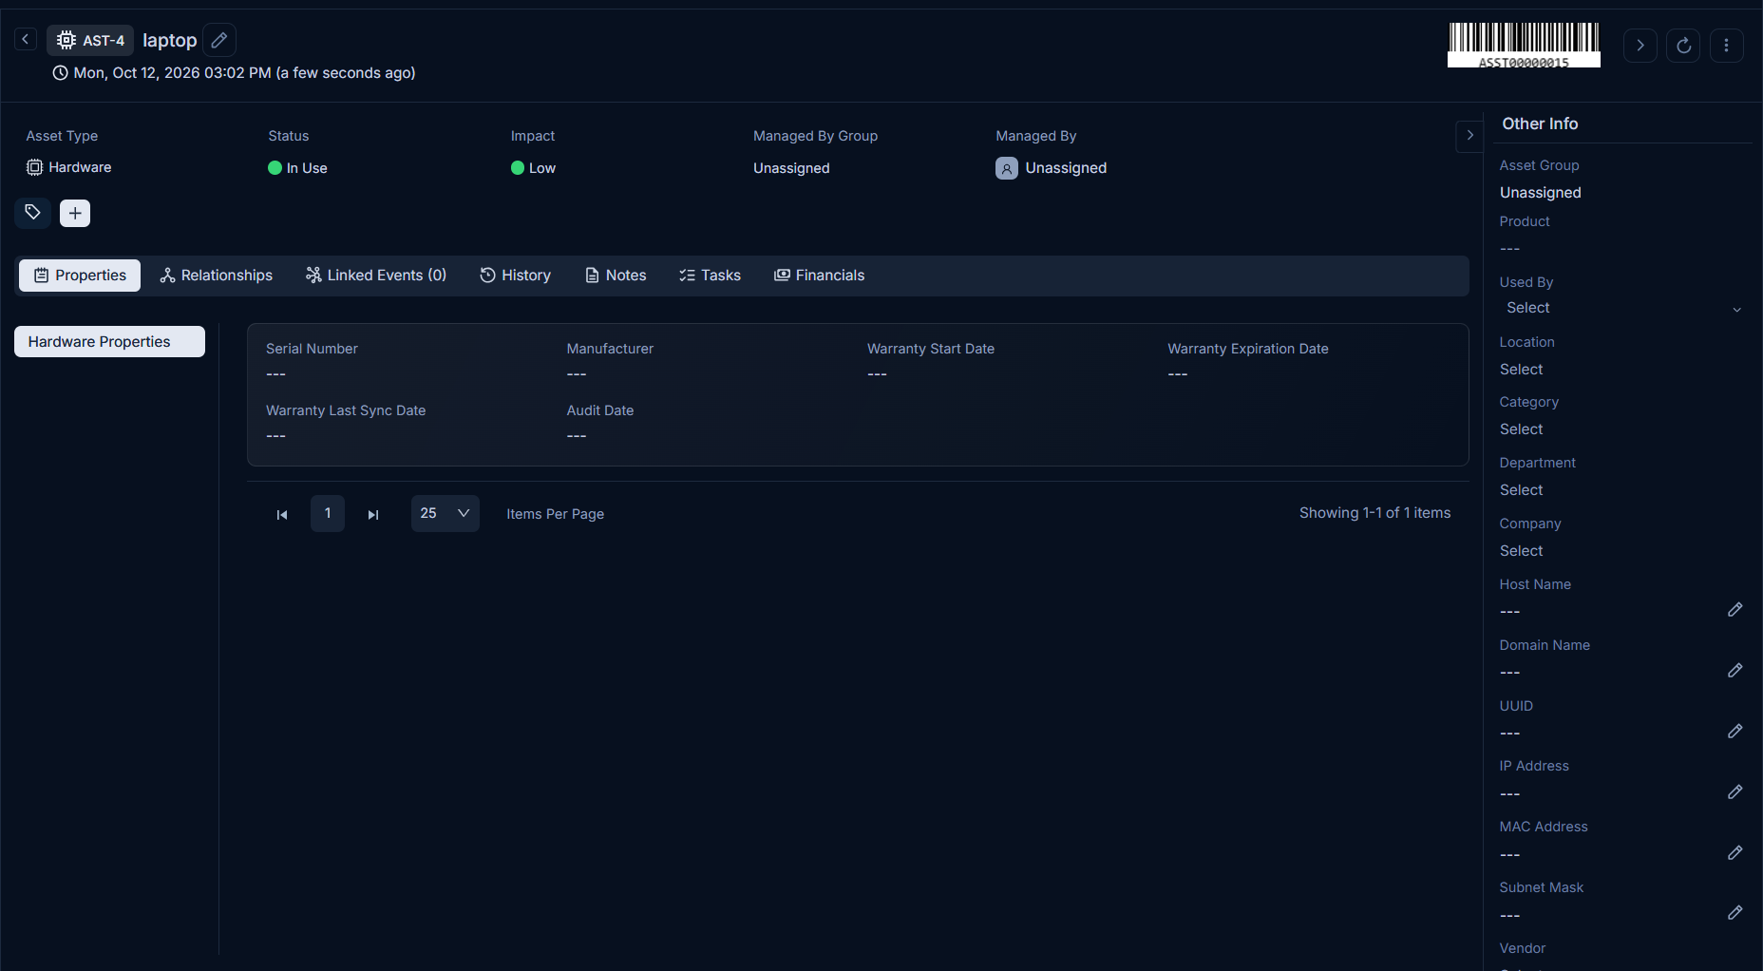Click the Low impact value

(533, 168)
